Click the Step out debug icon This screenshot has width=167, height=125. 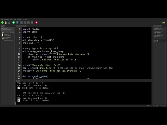[28, 23]
